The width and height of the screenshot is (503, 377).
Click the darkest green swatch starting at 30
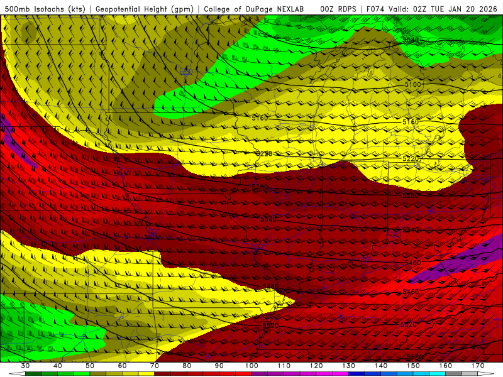coord(33,373)
